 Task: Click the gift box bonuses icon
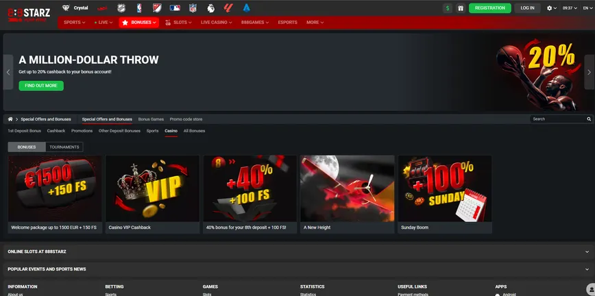460,8
